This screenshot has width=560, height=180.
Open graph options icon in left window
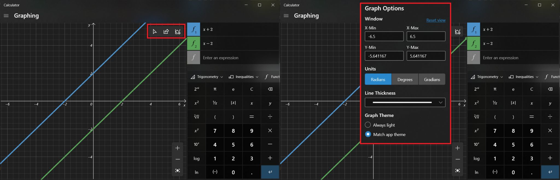click(x=178, y=31)
